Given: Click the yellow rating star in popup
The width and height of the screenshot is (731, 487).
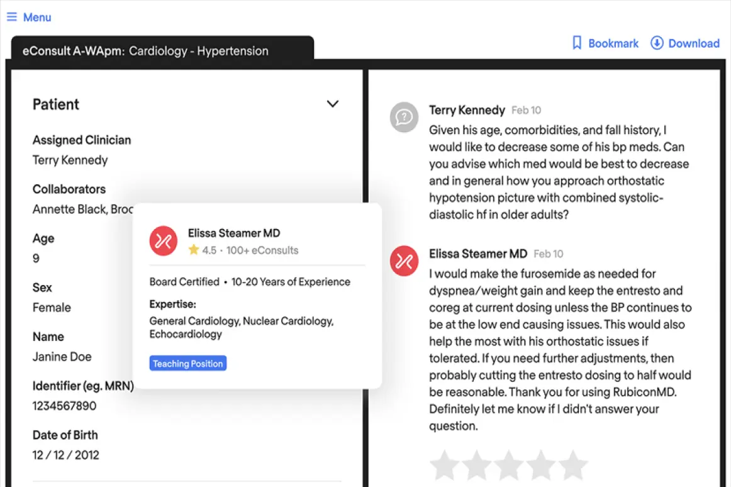Looking at the screenshot, I should point(194,250).
